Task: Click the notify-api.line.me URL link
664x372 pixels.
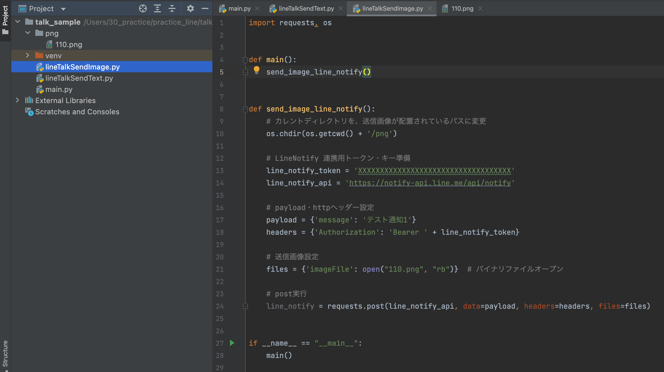Action: (430, 183)
